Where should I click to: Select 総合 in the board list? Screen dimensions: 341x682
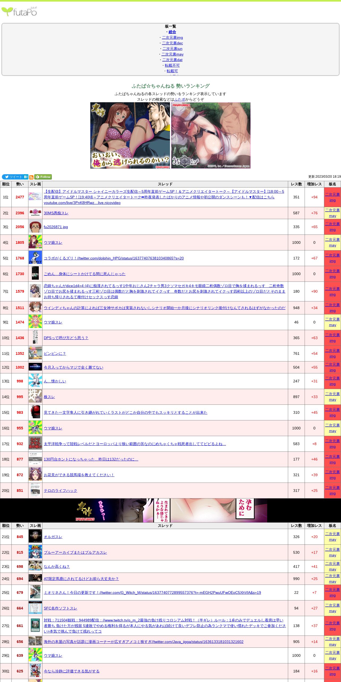point(172,32)
